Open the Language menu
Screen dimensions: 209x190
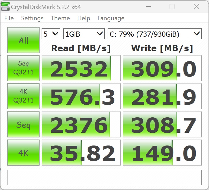pos(111,18)
